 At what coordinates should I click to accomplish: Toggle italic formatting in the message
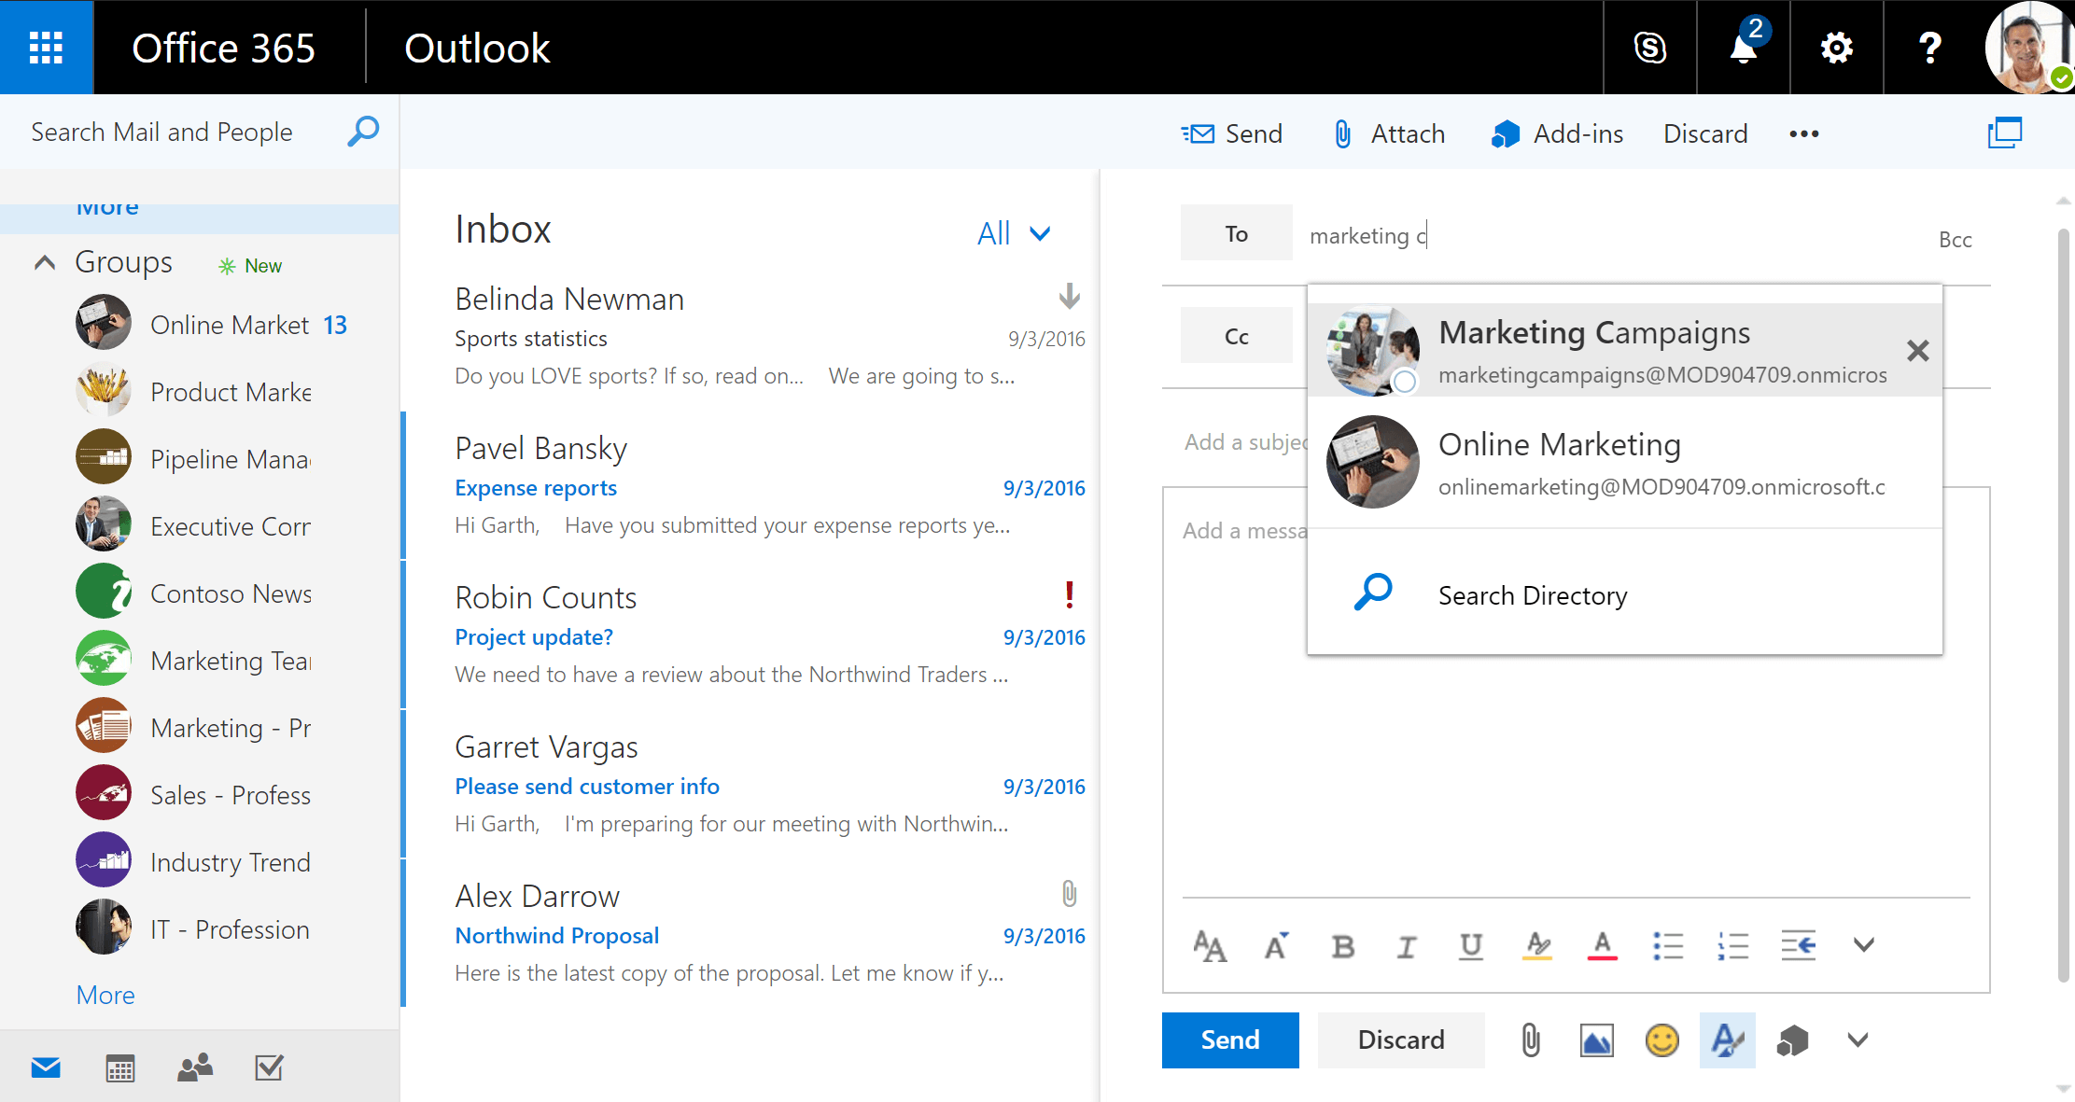coord(1406,946)
